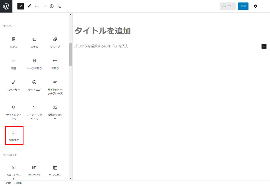The image size is (270, 192).
Task: Open the pencil tools selector
Action: click(29, 6)
